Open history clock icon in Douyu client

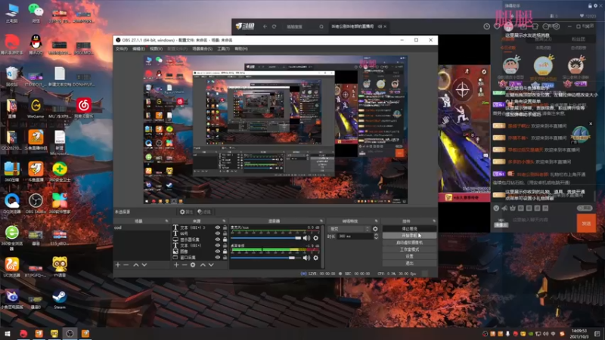(x=486, y=26)
